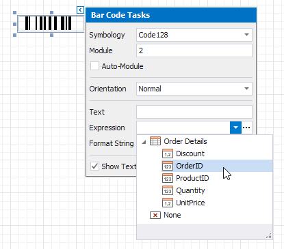Select the ProductID field
This screenshot has height=249, width=284.
point(192,178)
